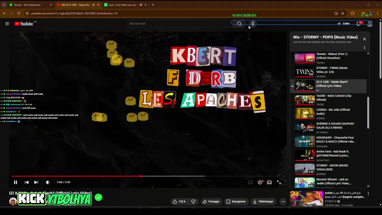
Task: Save video with Enregistrer
Action: click(236, 202)
